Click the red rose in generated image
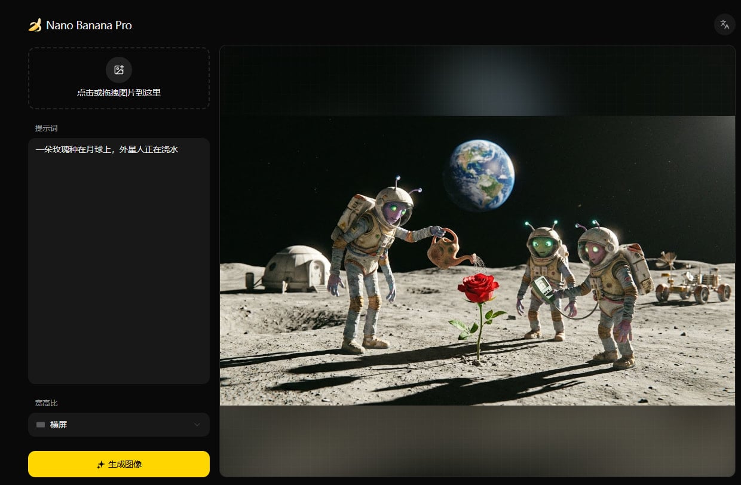 tap(478, 288)
